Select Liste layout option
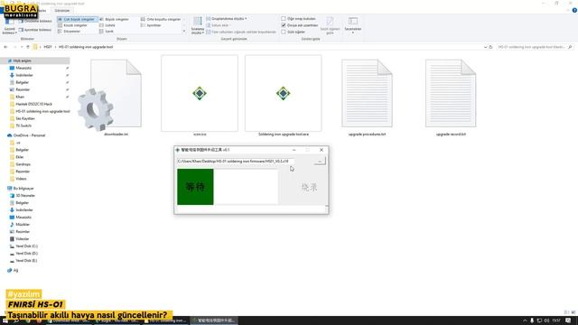This screenshot has height=325, width=578. 107,25
